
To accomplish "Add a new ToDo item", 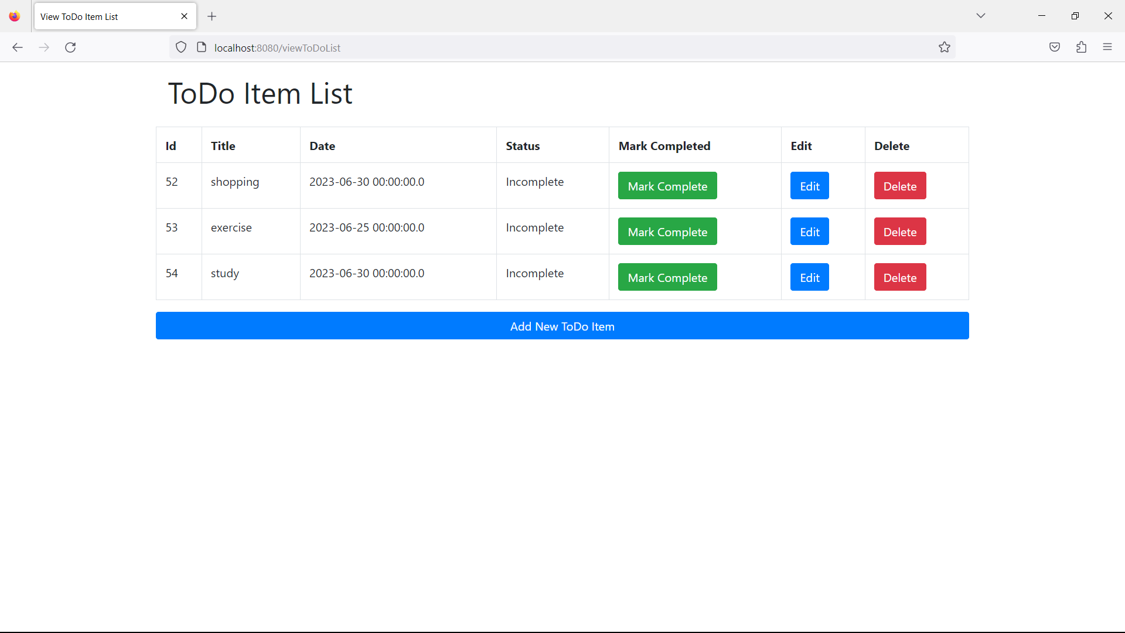I will coord(562,326).
